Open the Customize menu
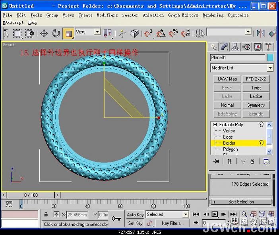 coord(238,15)
